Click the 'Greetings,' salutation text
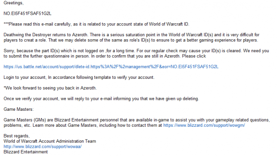This screenshot has height=156, width=277. coord(13,3)
